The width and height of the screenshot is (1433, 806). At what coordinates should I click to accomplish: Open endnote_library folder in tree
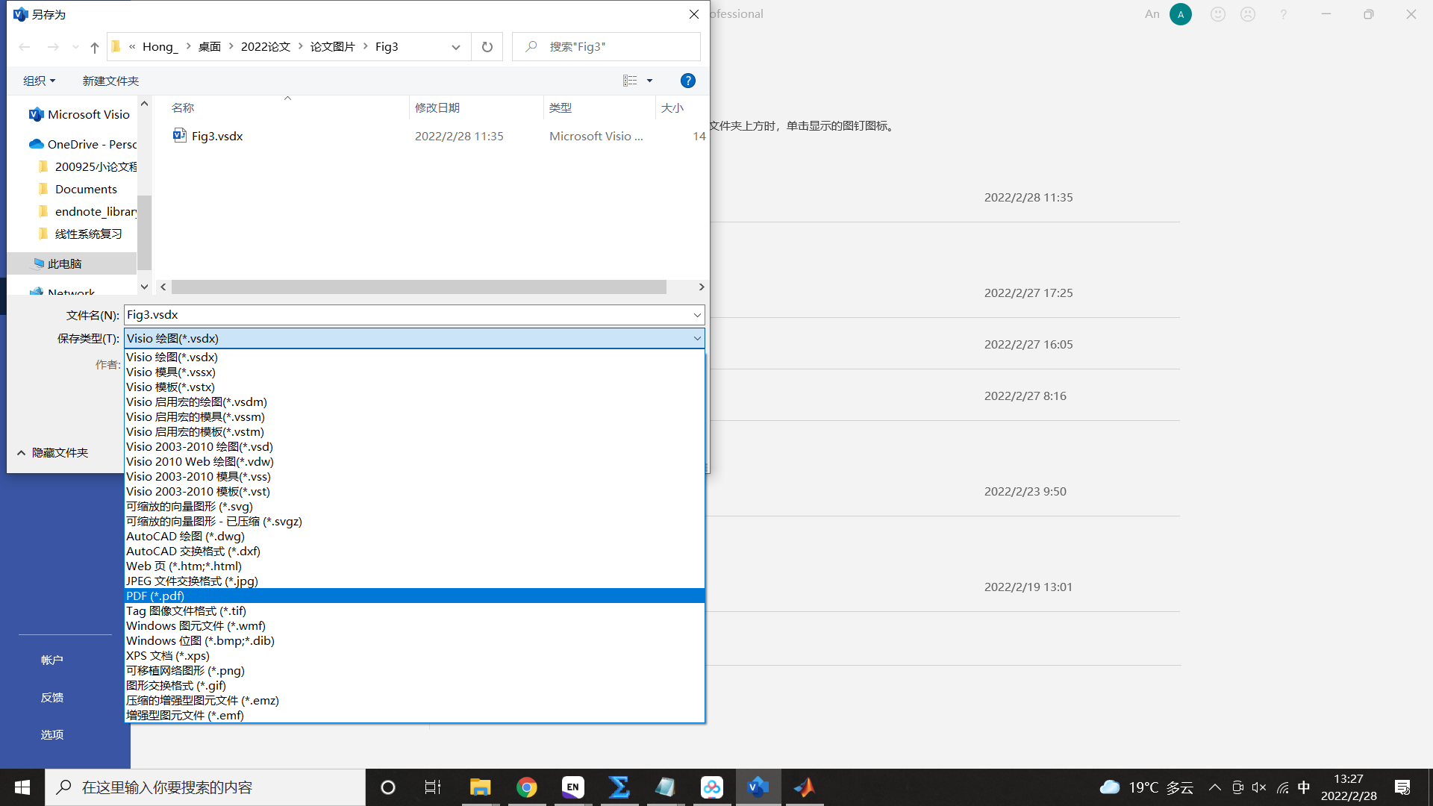87,211
